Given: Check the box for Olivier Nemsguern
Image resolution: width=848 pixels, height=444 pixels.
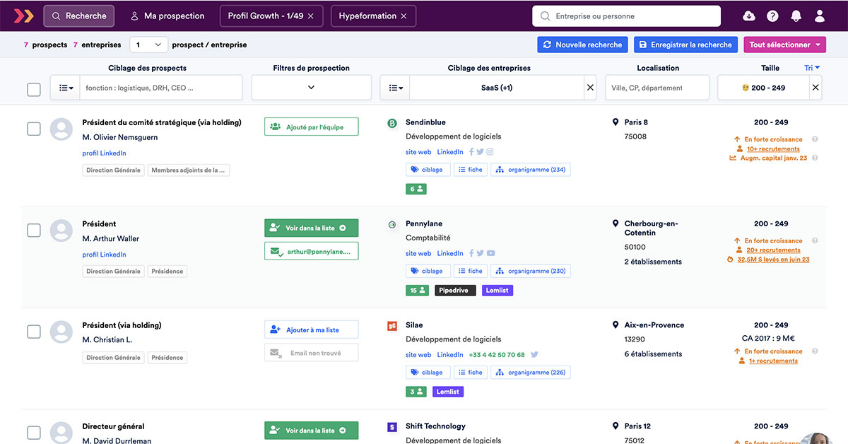Looking at the screenshot, I should (x=34, y=129).
